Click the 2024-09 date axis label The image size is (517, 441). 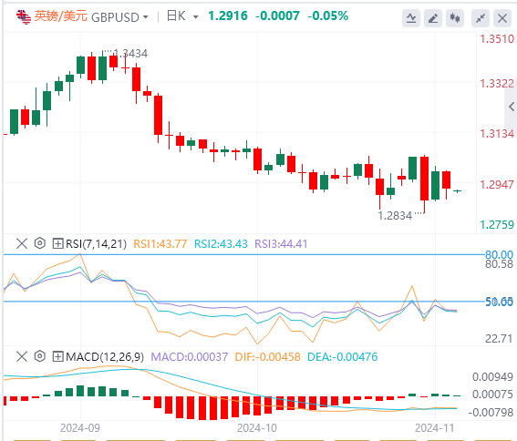[x=80, y=428]
